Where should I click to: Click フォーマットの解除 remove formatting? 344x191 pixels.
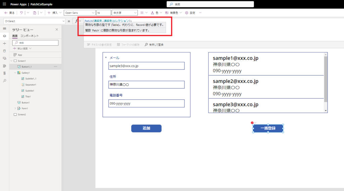click(x=128, y=45)
